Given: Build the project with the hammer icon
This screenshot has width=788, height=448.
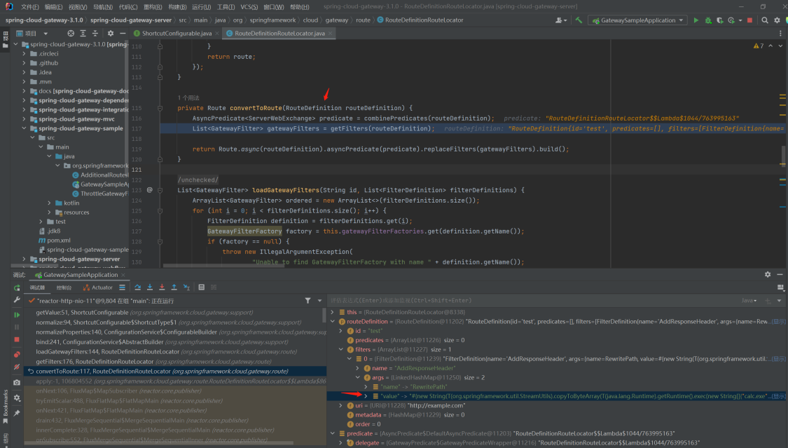Looking at the screenshot, I should point(579,20).
